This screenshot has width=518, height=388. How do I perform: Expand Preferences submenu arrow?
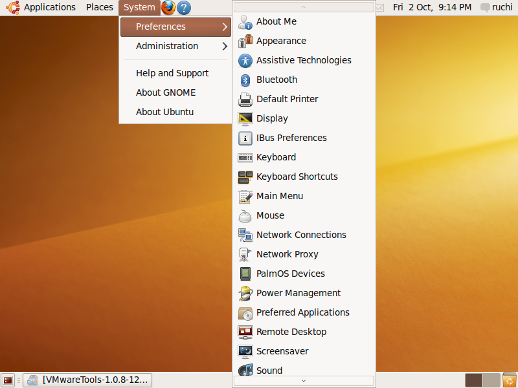(x=225, y=27)
